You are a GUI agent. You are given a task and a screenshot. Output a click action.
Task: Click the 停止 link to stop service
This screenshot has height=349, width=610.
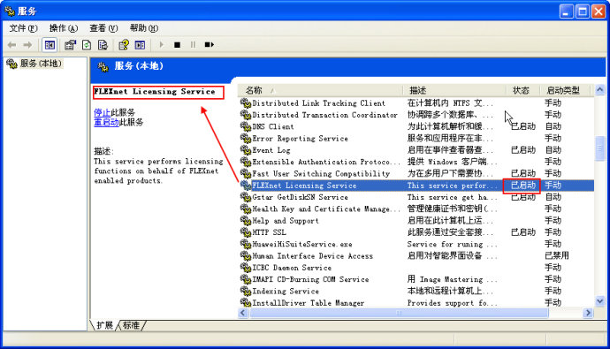point(102,113)
